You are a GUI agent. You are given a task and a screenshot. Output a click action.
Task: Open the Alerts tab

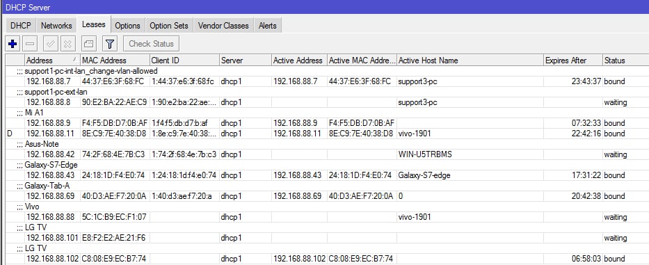coord(267,26)
